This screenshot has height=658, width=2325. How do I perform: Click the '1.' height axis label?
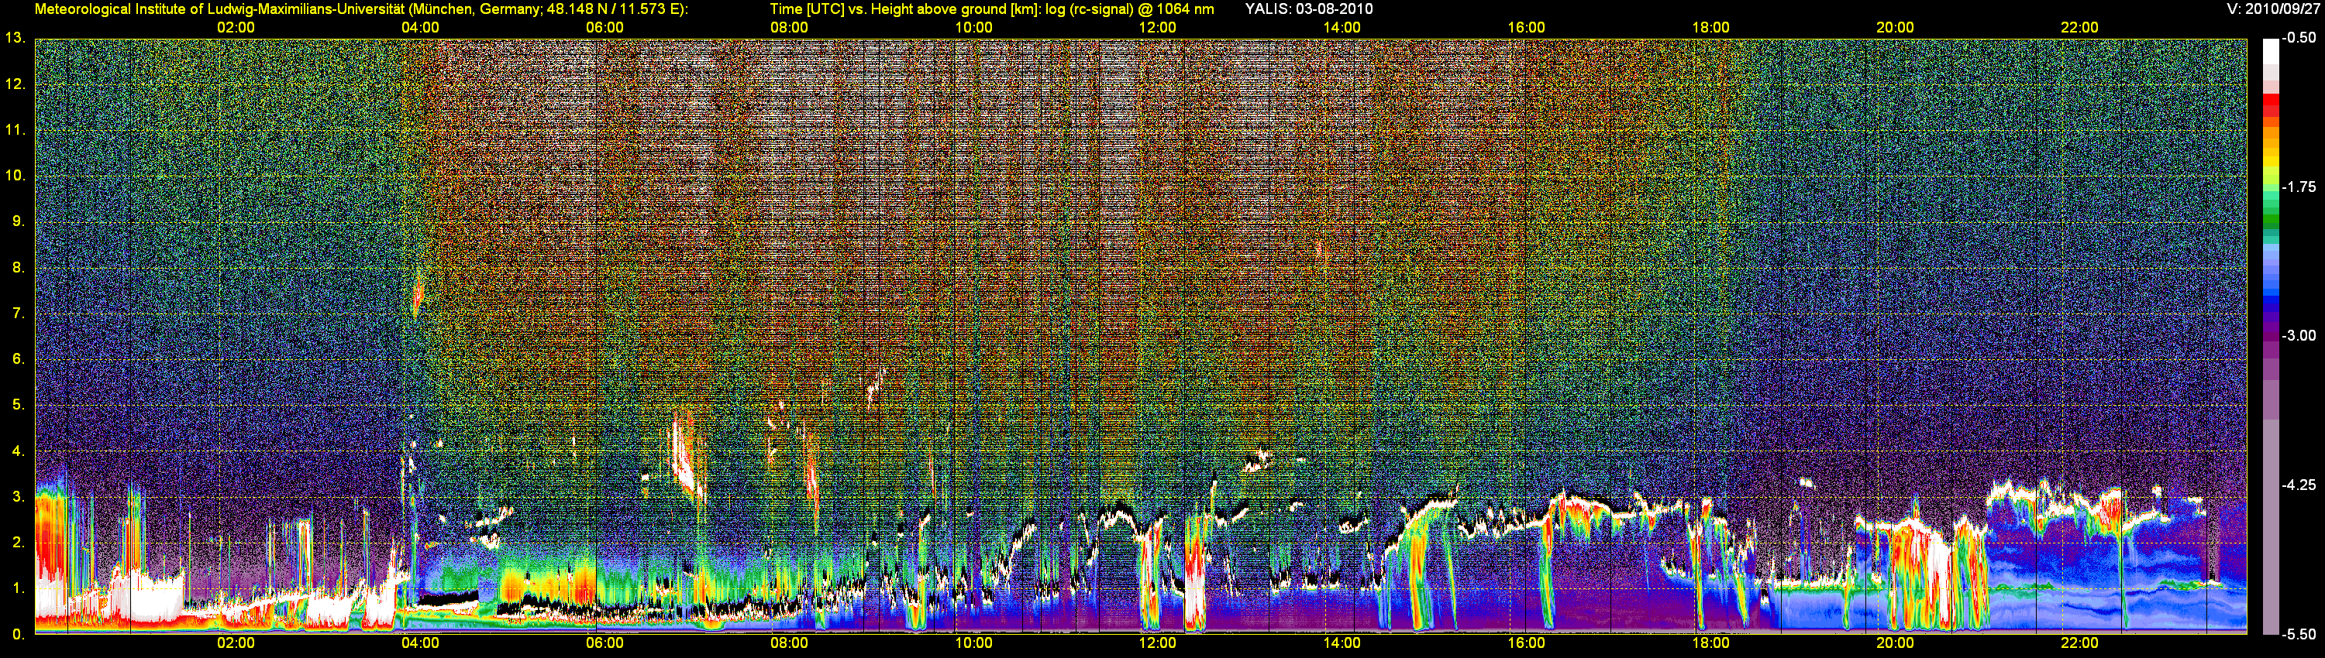pyautogui.click(x=18, y=588)
